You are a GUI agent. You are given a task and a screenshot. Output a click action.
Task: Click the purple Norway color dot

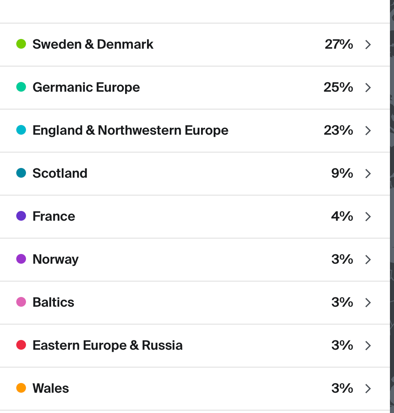21,259
